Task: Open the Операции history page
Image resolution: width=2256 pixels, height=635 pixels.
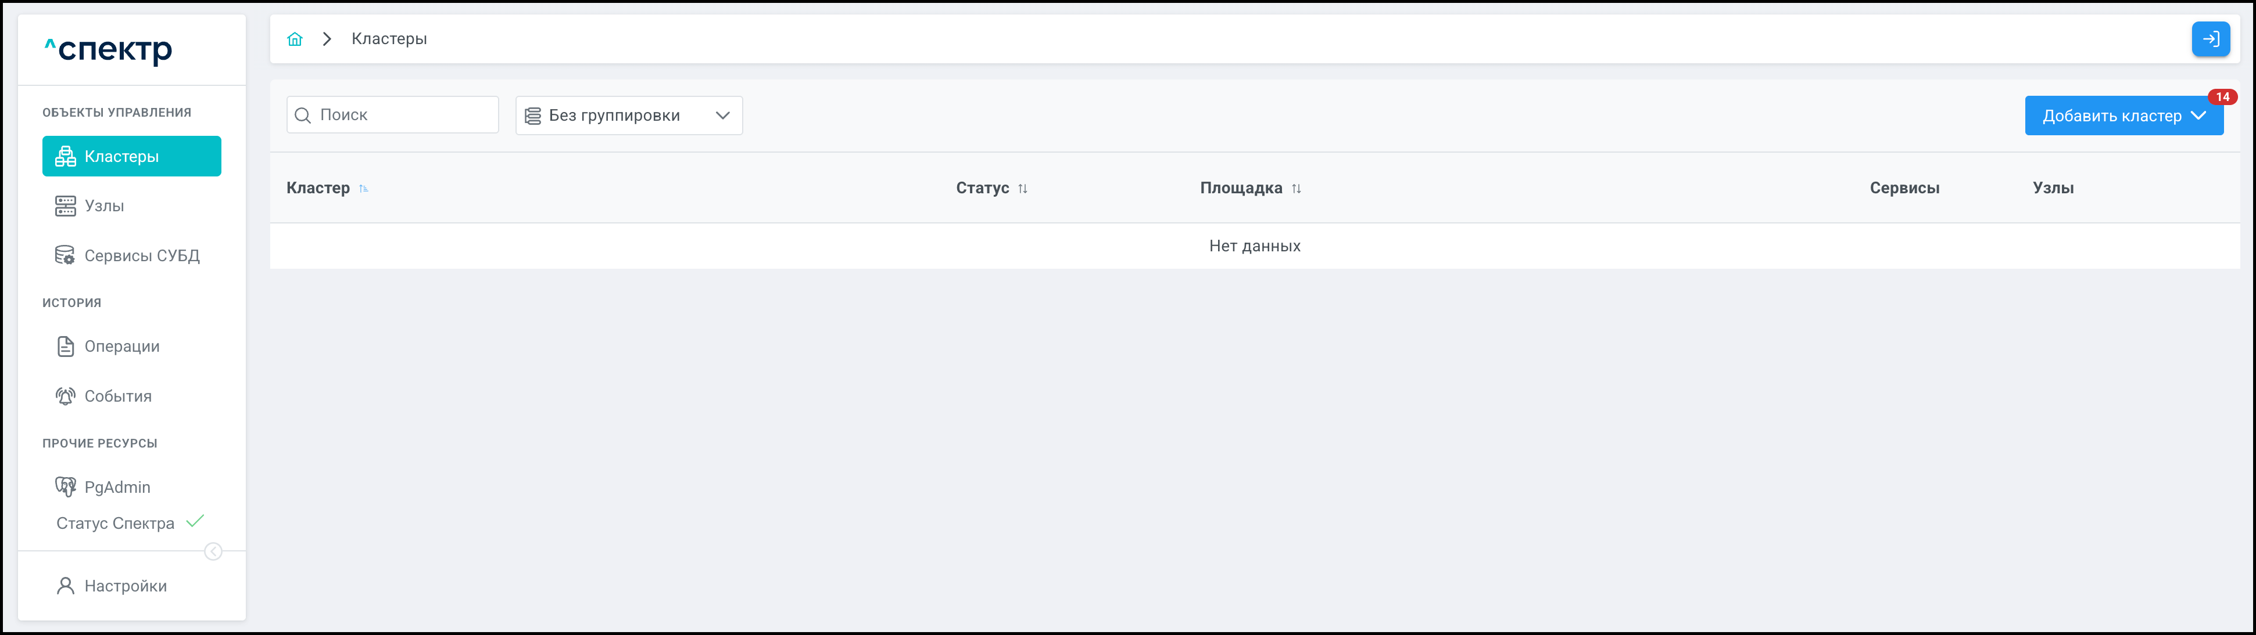Action: pos(121,347)
